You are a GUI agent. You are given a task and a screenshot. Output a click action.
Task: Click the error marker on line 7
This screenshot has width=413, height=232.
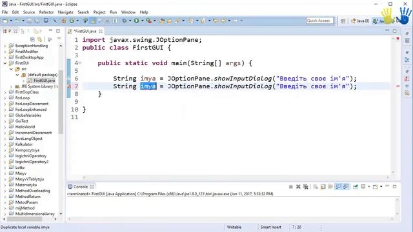pyautogui.click(x=70, y=86)
